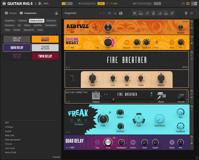
Task: Toggle Mute on Quad Delay
Action: pyautogui.click(x=172, y=142)
